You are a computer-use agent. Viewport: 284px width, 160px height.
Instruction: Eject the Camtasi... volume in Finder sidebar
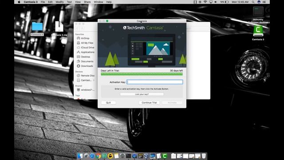(x=94, y=80)
